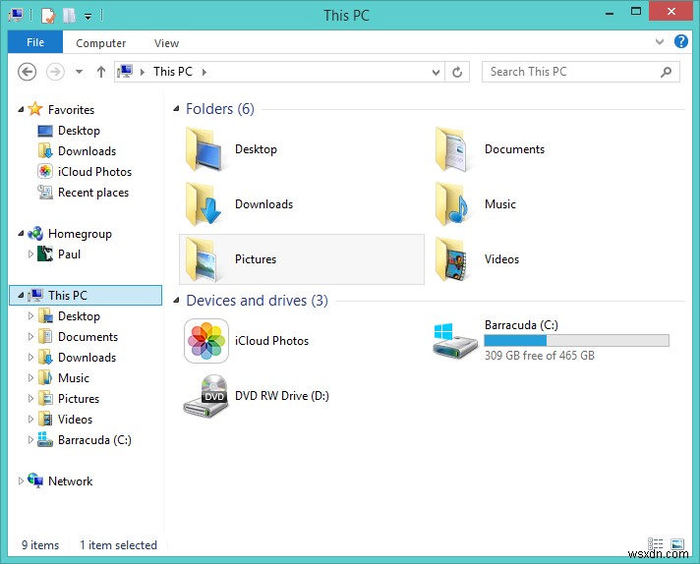The image size is (700, 564).
Task: Expand Barracuda (C:) in the tree
Action: tap(30, 440)
